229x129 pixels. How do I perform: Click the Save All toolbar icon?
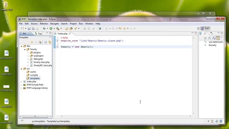click(x=33, y=29)
